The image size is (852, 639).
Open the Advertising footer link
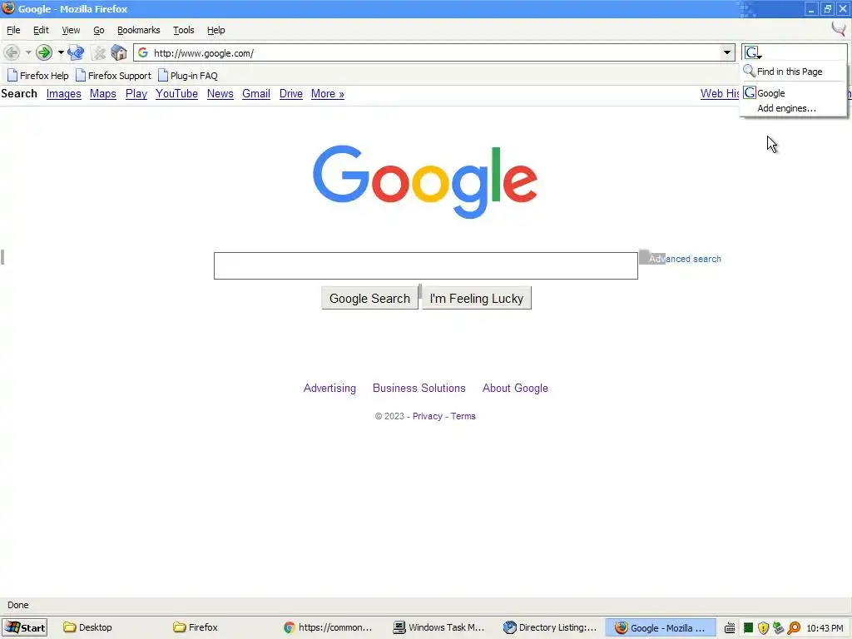tap(329, 388)
